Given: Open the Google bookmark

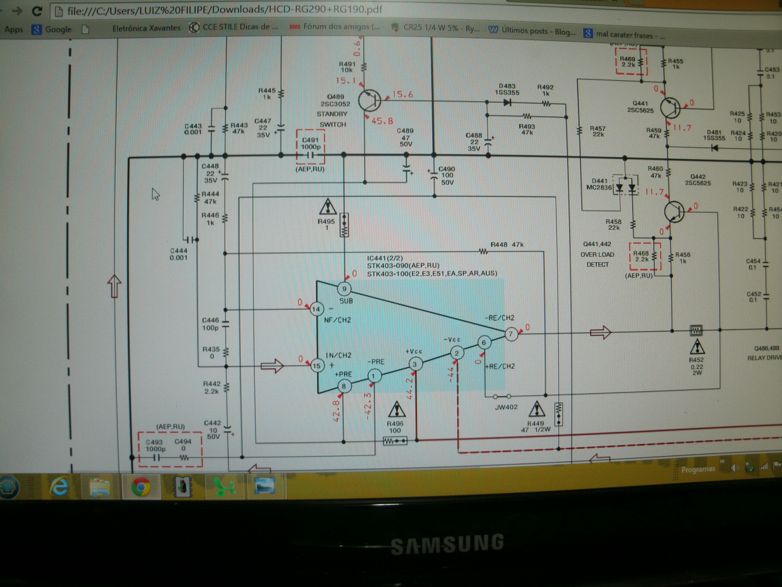Looking at the screenshot, I should 51,29.
